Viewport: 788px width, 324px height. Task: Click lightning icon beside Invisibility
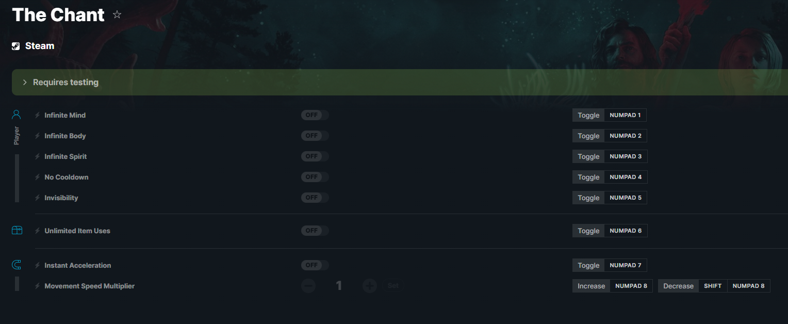coord(37,198)
